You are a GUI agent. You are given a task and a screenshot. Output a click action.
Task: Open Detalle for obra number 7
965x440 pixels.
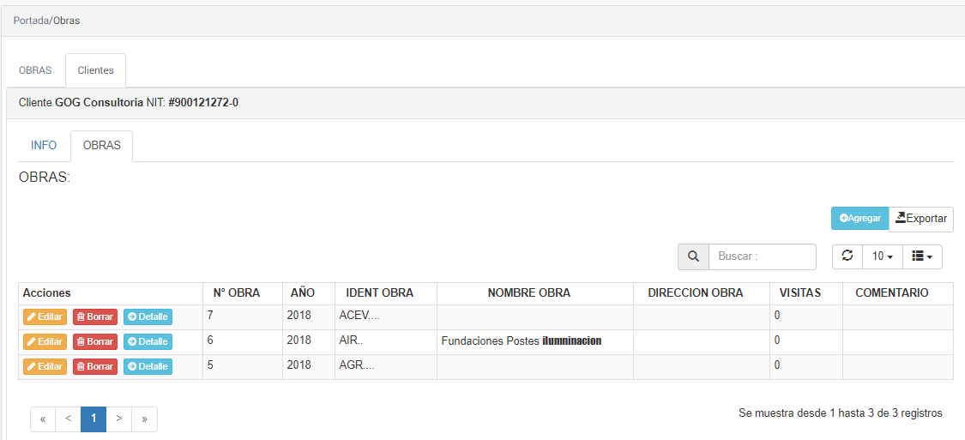[148, 317]
